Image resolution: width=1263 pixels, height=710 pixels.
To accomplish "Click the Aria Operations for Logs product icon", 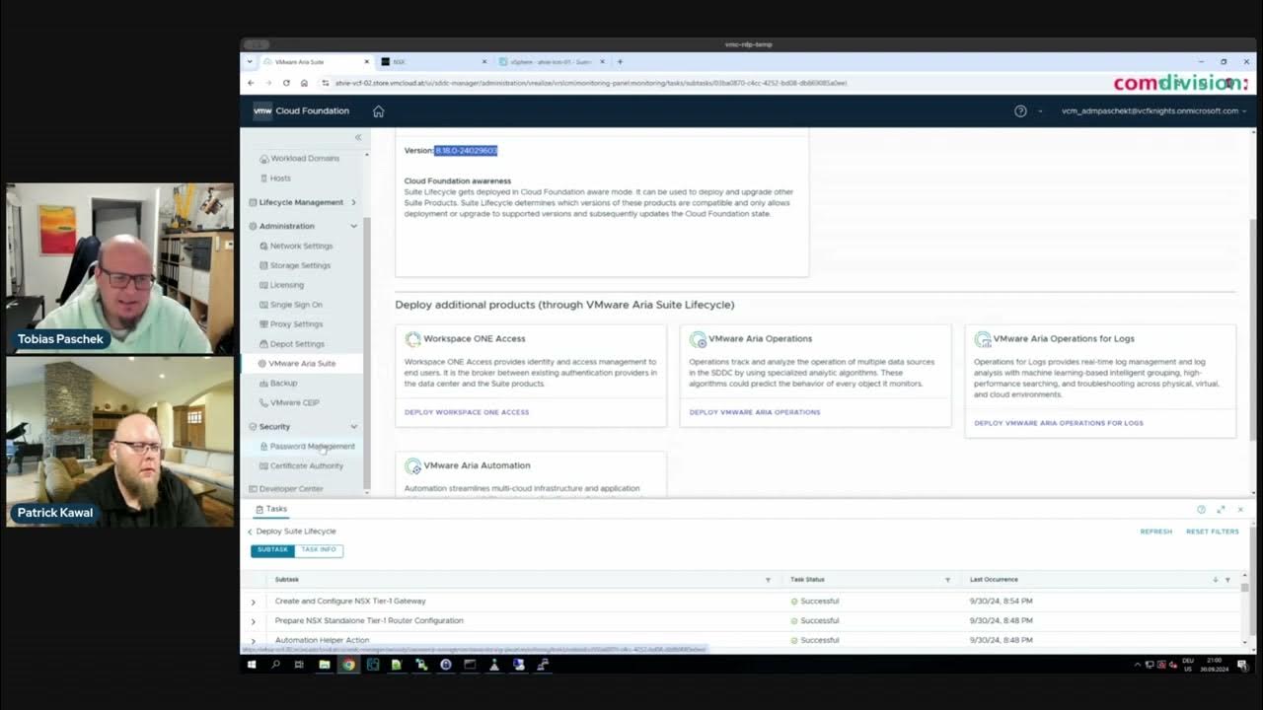I will (x=983, y=339).
